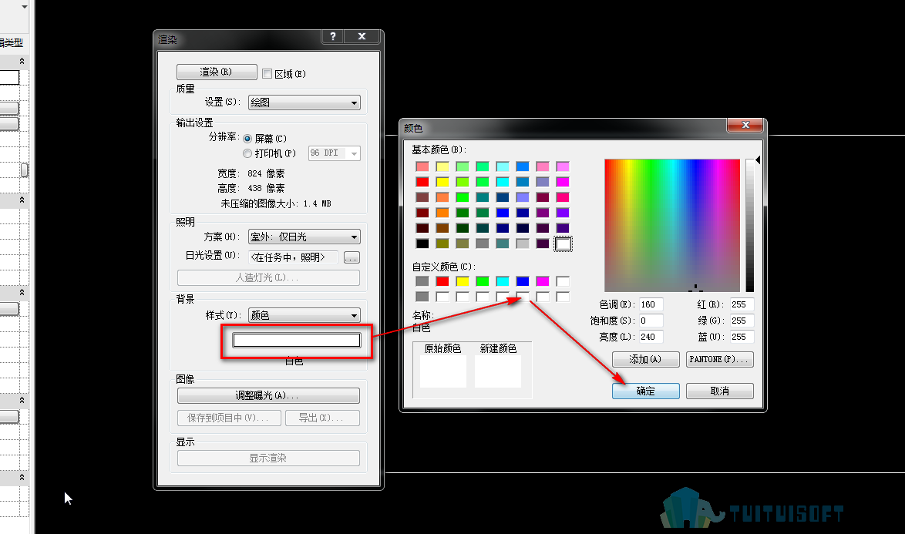Confirm the color with 确定
Viewport: 905px width, 534px height.
click(646, 391)
